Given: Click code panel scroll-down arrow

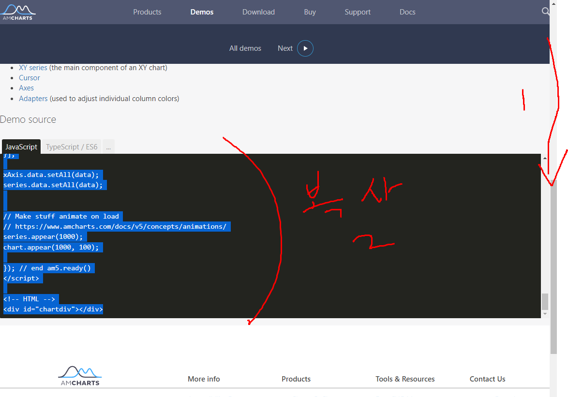Looking at the screenshot, I should 545,314.
